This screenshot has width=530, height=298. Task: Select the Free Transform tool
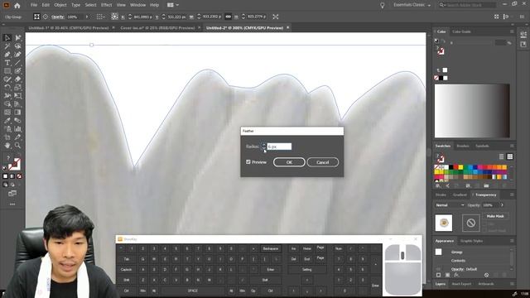17,96
